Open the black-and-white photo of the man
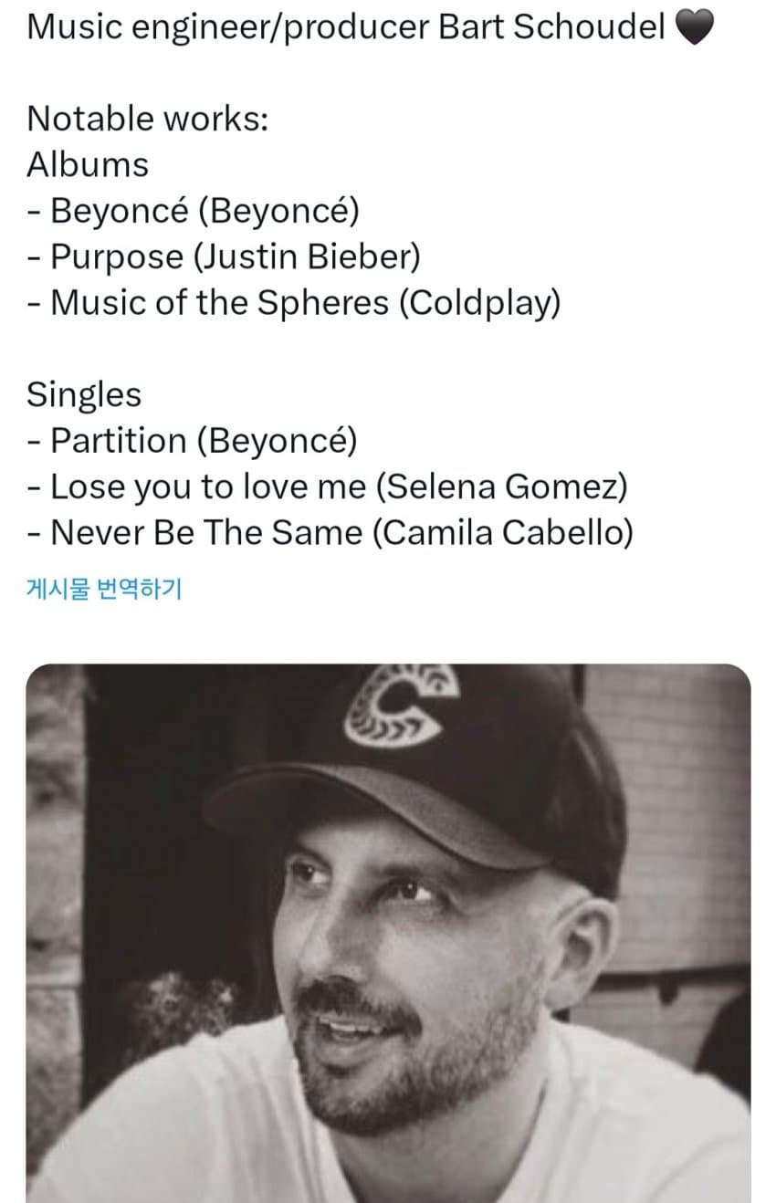This screenshot has width=776, height=1203. (388, 933)
